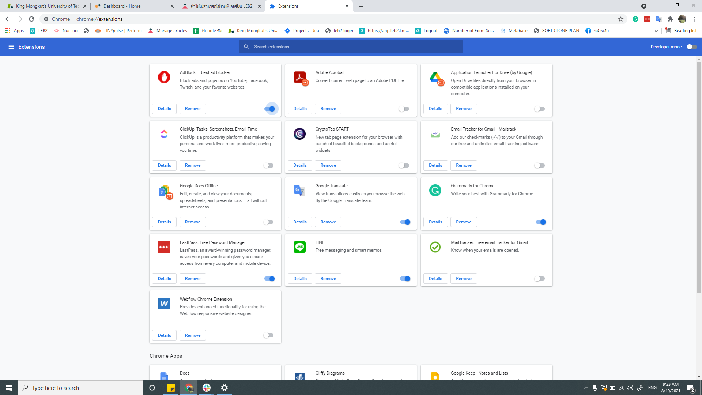Disable the Google Translate toggle
The height and width of the screenshot is (395, 702).
405,222
